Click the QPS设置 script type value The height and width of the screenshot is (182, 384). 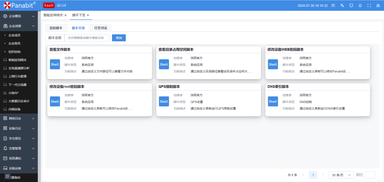click(197, 102)
